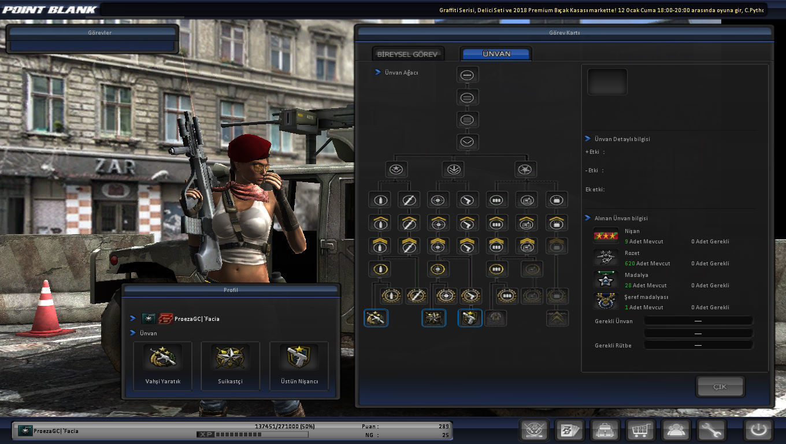Viewport: 786px width, 444px height.
Task: Select the highlighted rifle title at tree bottom
Action: [376, 318]
